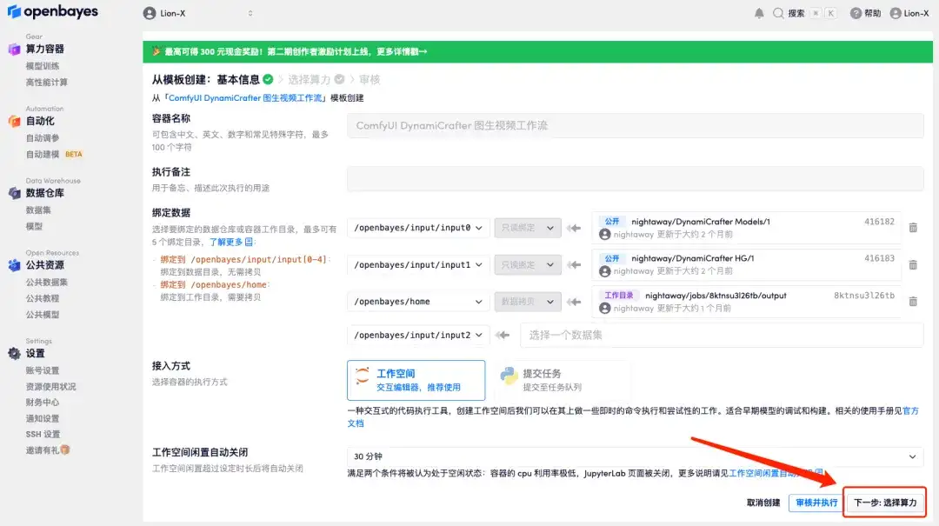This screenshot has height=526, width=939.
Task: Click the 选择算力 step check icon
Action: tap(340, 79)
